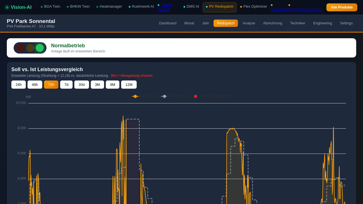Select the 12M time range
The height and width of the screenshot is (204, 363).
click(129, 85)
